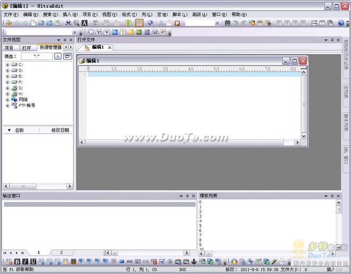Click the New File icon in toolbar
The height and width of the screenshot is (274, 351).
pos(33,23)
